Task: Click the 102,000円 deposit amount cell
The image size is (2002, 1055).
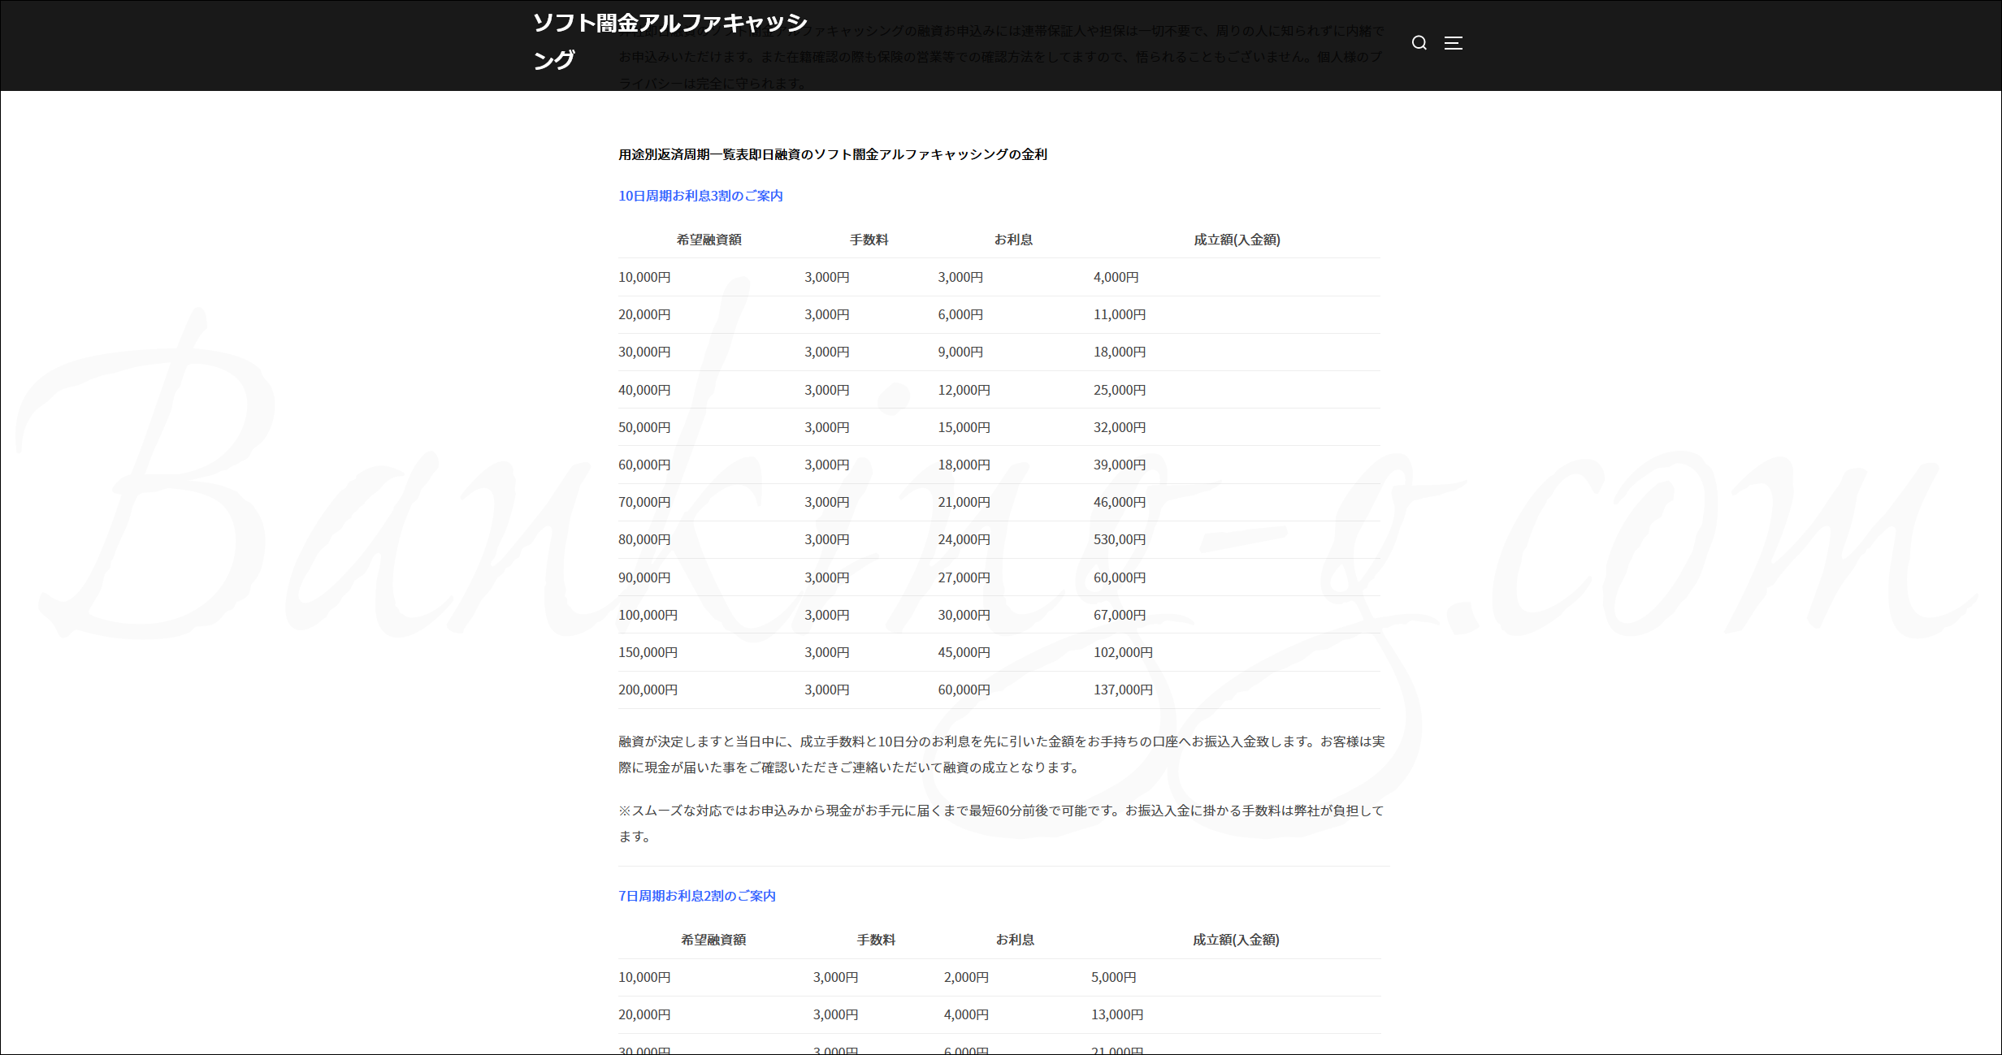Action: tap(1123, 652)
